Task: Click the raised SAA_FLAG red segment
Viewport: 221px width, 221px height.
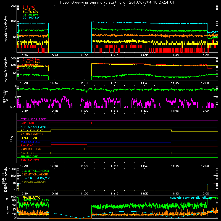Action: coord(69,144)
